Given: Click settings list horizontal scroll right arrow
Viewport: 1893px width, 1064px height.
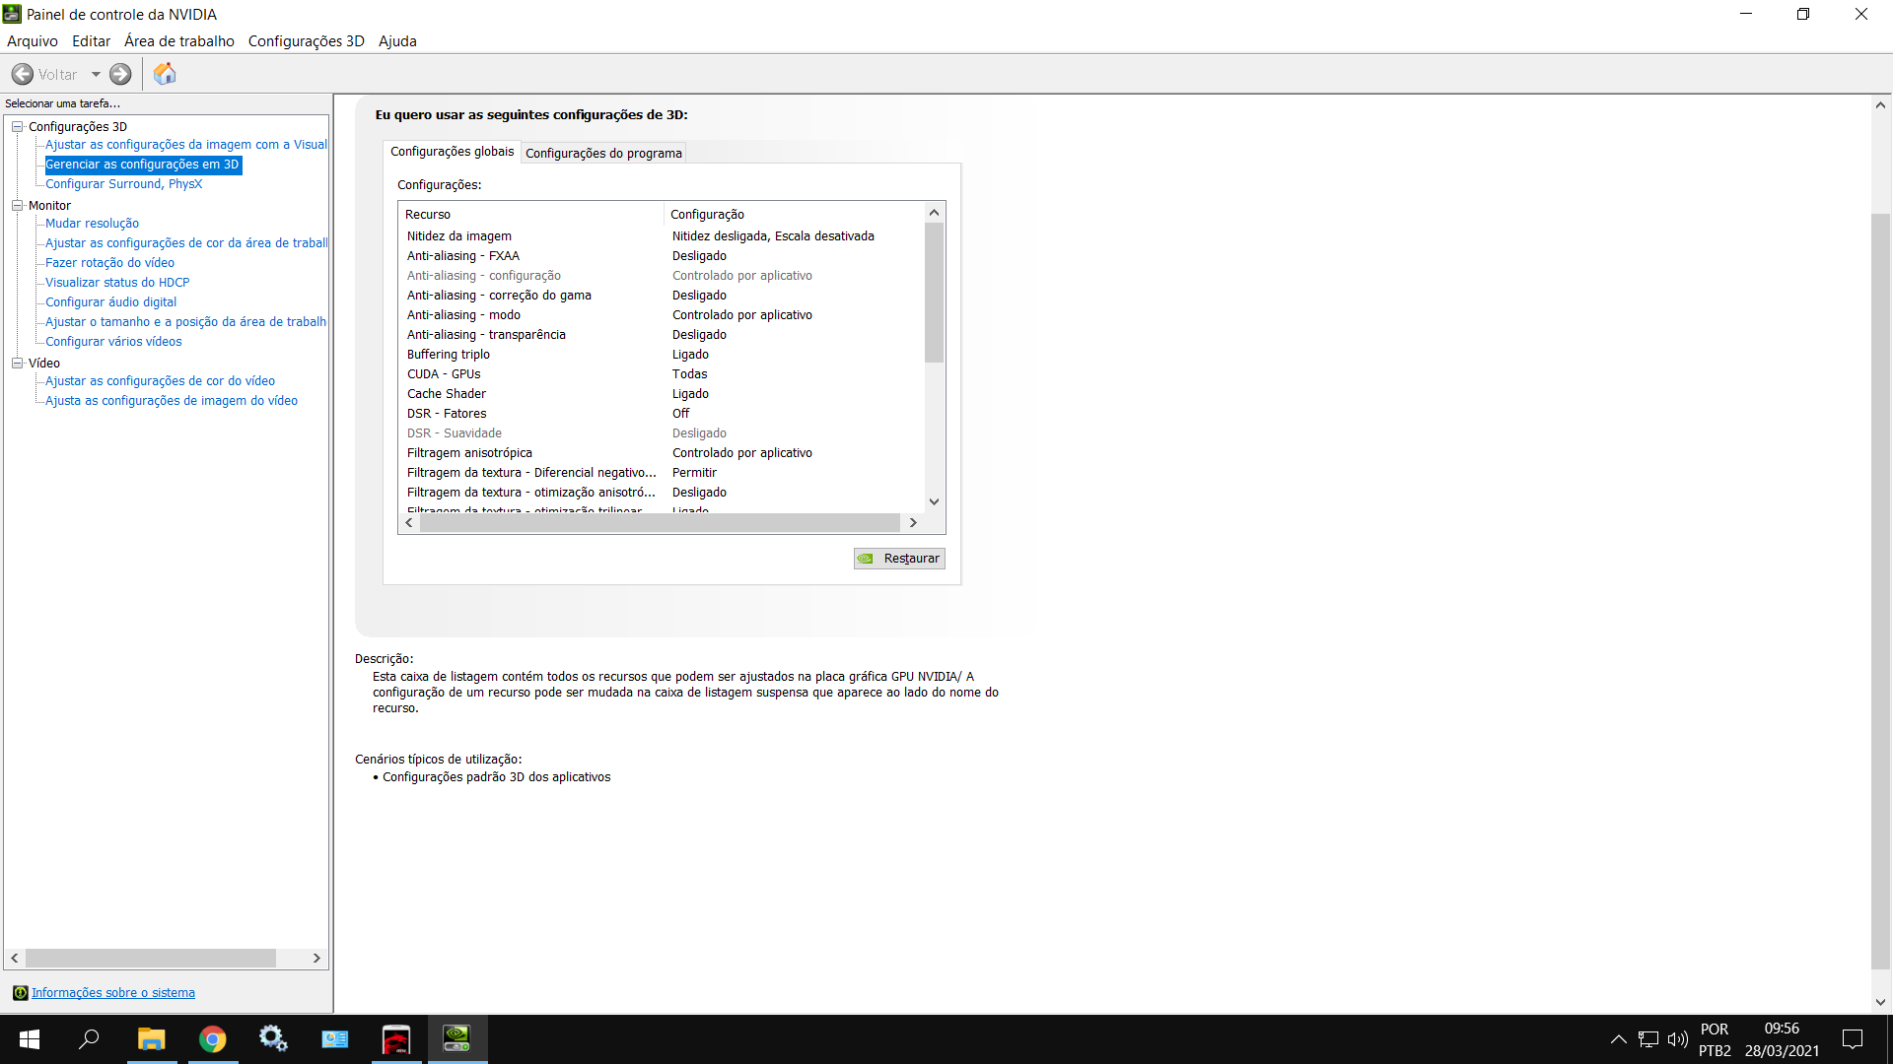Looking at the screenshot, I should coord(913,523).
